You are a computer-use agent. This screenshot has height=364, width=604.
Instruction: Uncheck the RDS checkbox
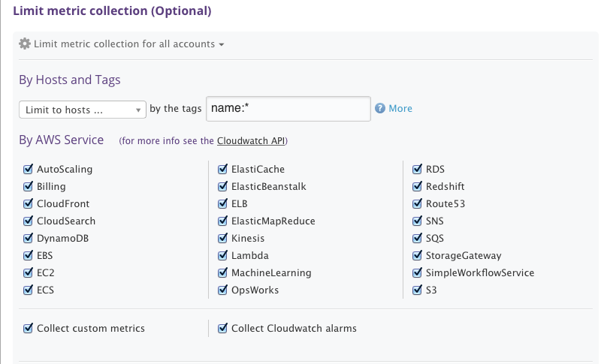pyautogui.click(x=418, y=169)
